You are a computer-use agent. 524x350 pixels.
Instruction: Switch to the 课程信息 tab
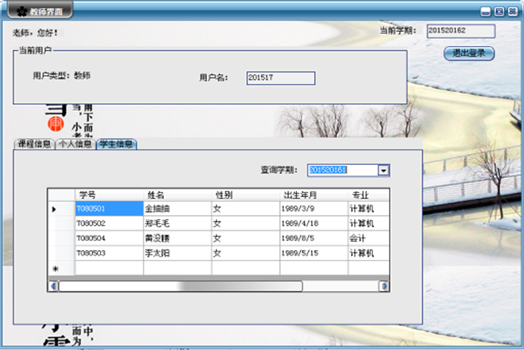point(34,144)
